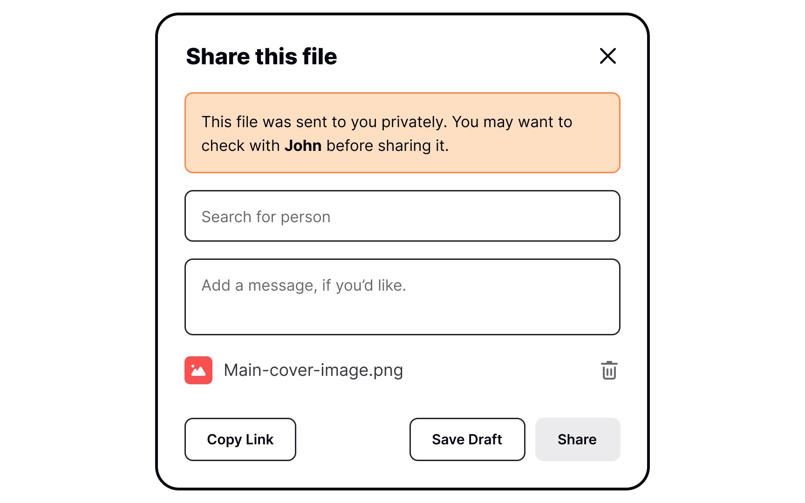Screen dimensions: 805x503
Task: Click the warning line This file was sent privately
Action: 324,122
